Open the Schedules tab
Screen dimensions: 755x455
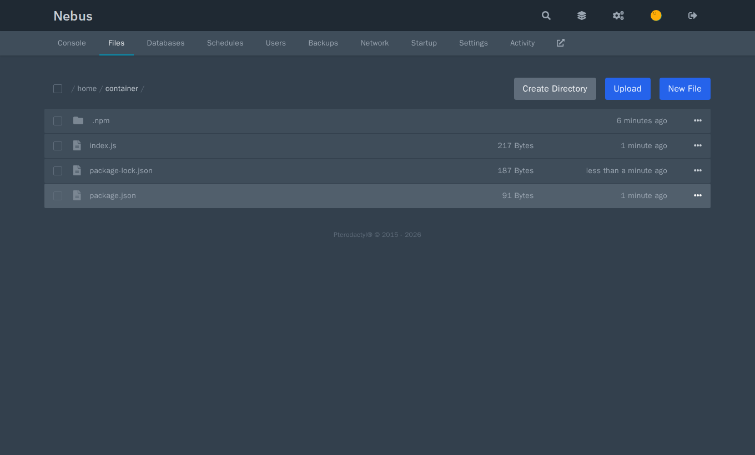(225, 43)
